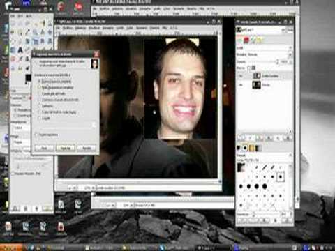This screenshot has height=251, width=335.
Task: Toggle visibility eye of the top layer
Action: click(x=241, y=76)
